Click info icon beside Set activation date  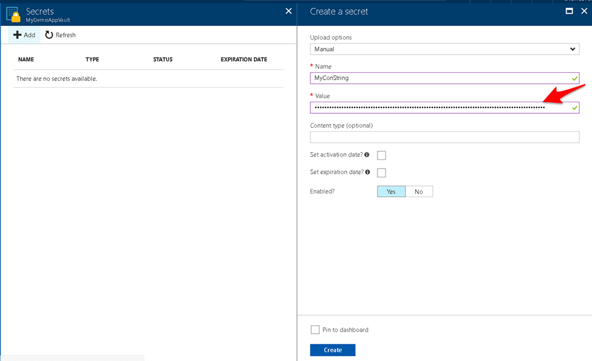tap(368, 155)
